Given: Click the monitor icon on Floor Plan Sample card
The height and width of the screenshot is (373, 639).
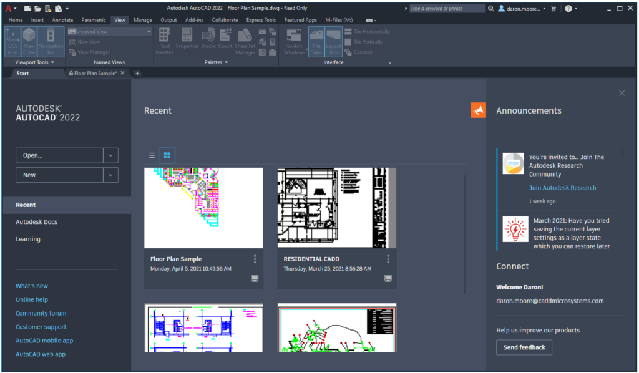Looking at the screenshot, I should 255,279.
